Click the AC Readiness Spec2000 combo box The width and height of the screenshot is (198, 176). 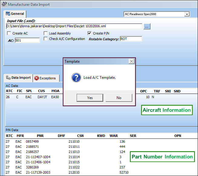click(x=157, y=14)
